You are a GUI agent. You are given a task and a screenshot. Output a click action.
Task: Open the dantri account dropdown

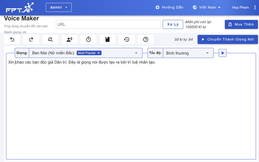(x=59, y=7)
